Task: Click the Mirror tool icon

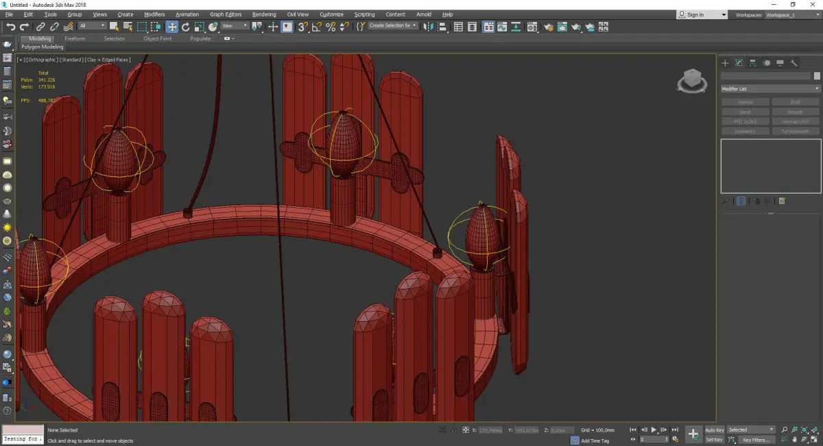Action: pyautogui.click(x=428, y=27)
